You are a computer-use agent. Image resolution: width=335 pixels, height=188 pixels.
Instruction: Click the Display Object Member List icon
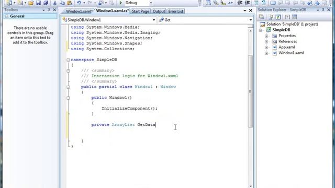[x=208, y=3]
